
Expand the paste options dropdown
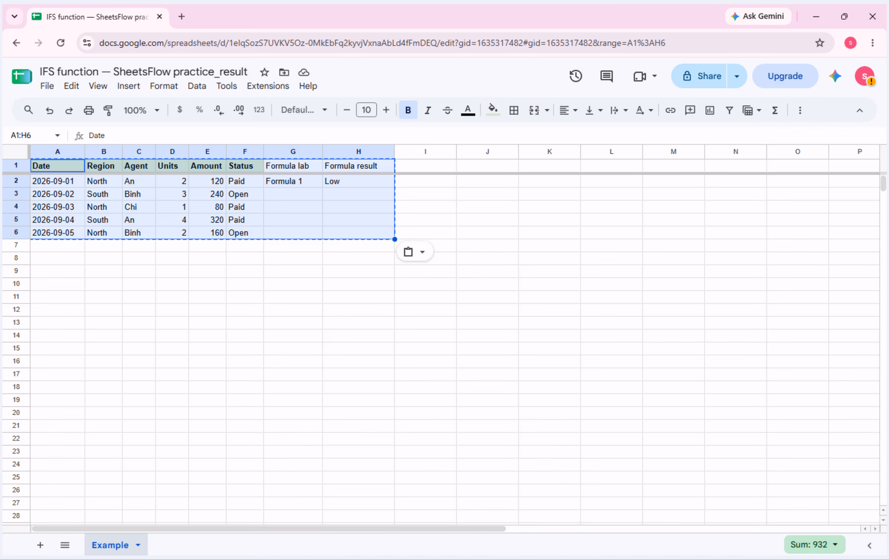[x=422, y=252]
